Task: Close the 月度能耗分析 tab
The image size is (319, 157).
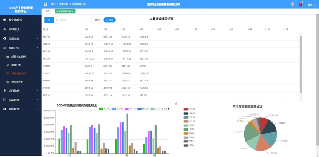Action: click(73, 12)
